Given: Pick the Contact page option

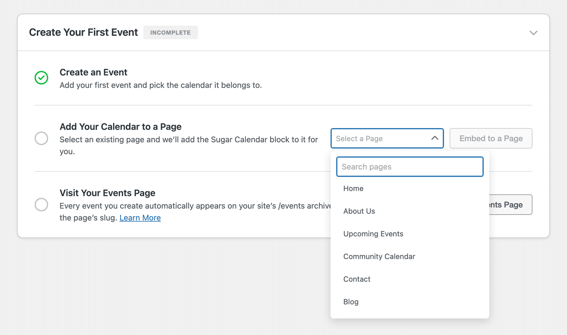Looking at the screenshot, I should click(410, 279).
